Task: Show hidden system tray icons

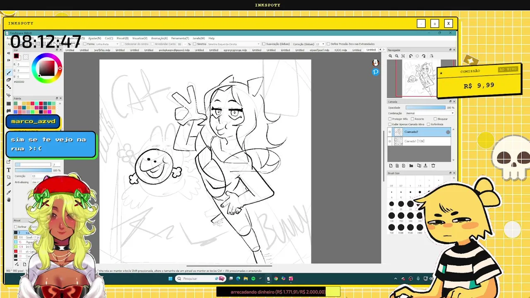Action: [395, 279]
